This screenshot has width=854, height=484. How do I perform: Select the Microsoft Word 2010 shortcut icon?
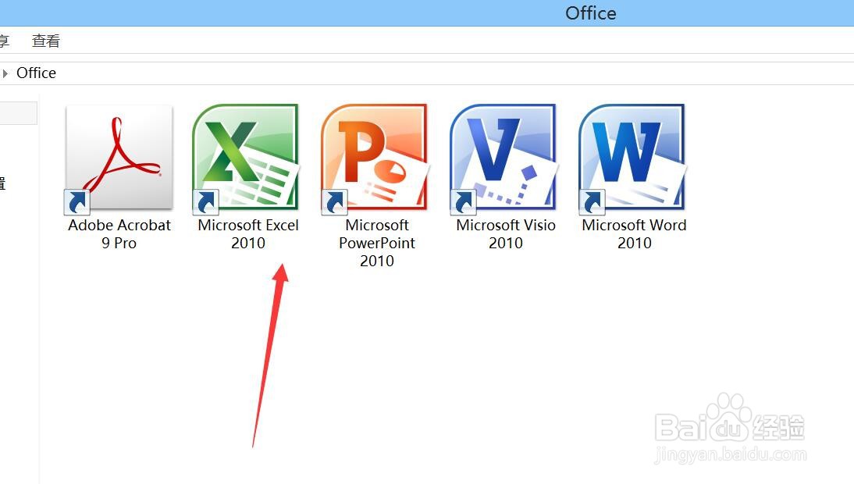(633, 158)
